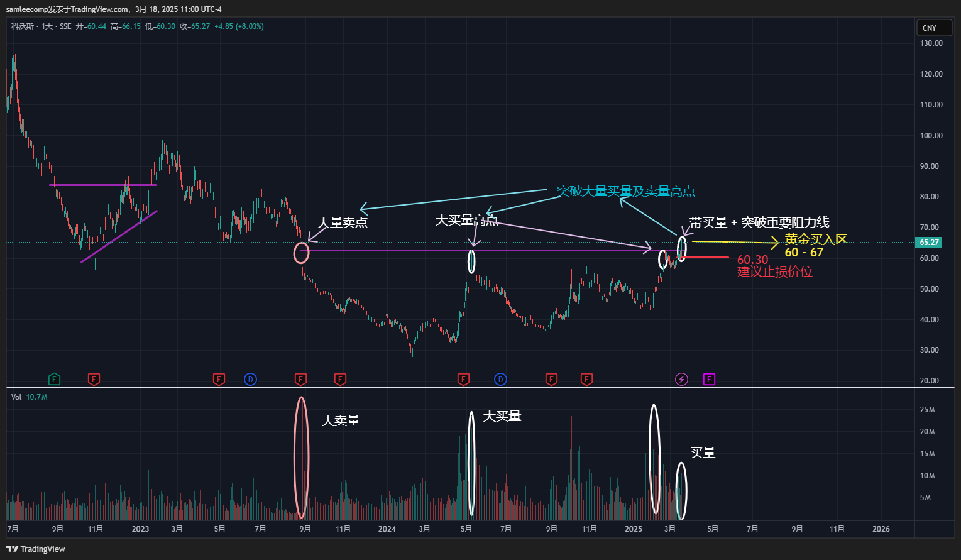Click the 65.27 current price label
The image size is (961, 560).
click(x=929, y=243)
